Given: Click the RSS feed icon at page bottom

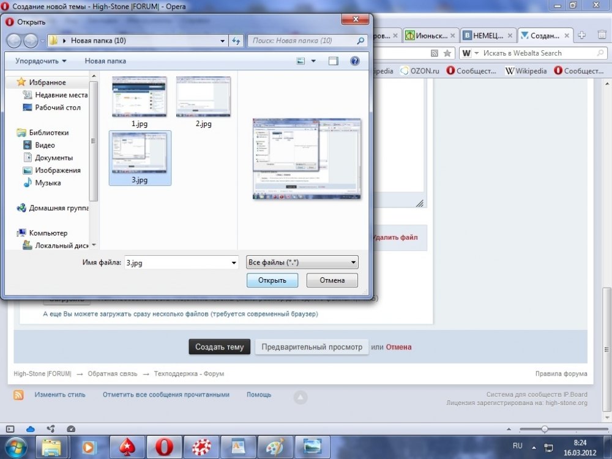Looking at the screenshot, I should click(x=18, y=395).
